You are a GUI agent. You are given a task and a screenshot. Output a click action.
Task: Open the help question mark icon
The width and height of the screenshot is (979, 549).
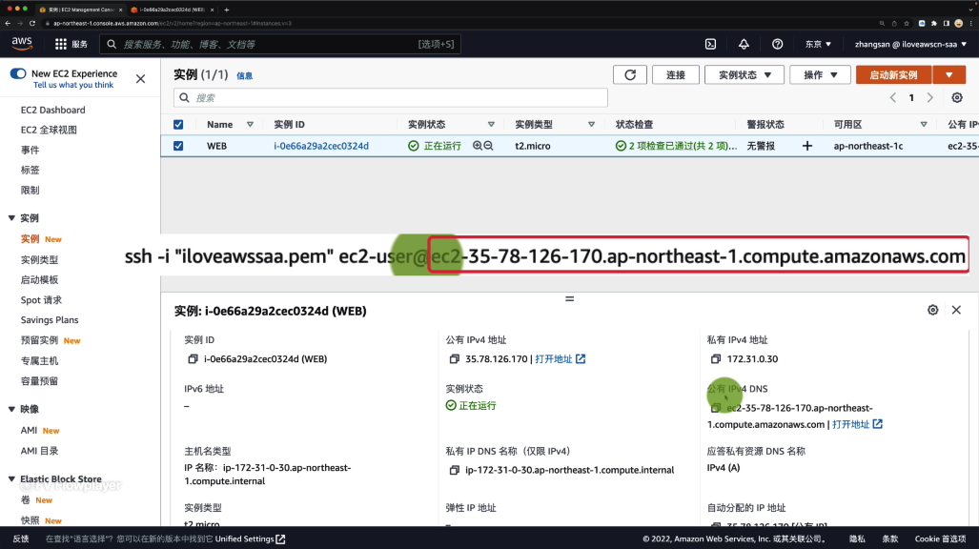click(777, 45)
